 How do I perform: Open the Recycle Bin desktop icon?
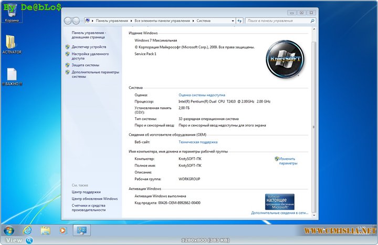pos(12,13)
